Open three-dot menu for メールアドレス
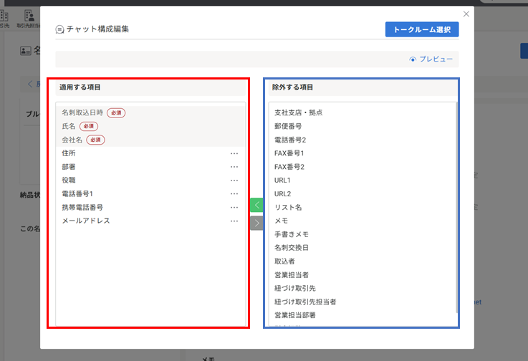 [x=234, y=221]
